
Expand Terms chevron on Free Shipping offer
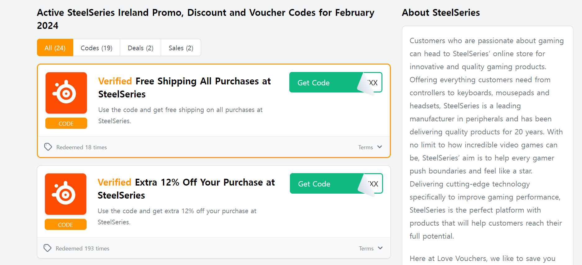coord(380,147)
